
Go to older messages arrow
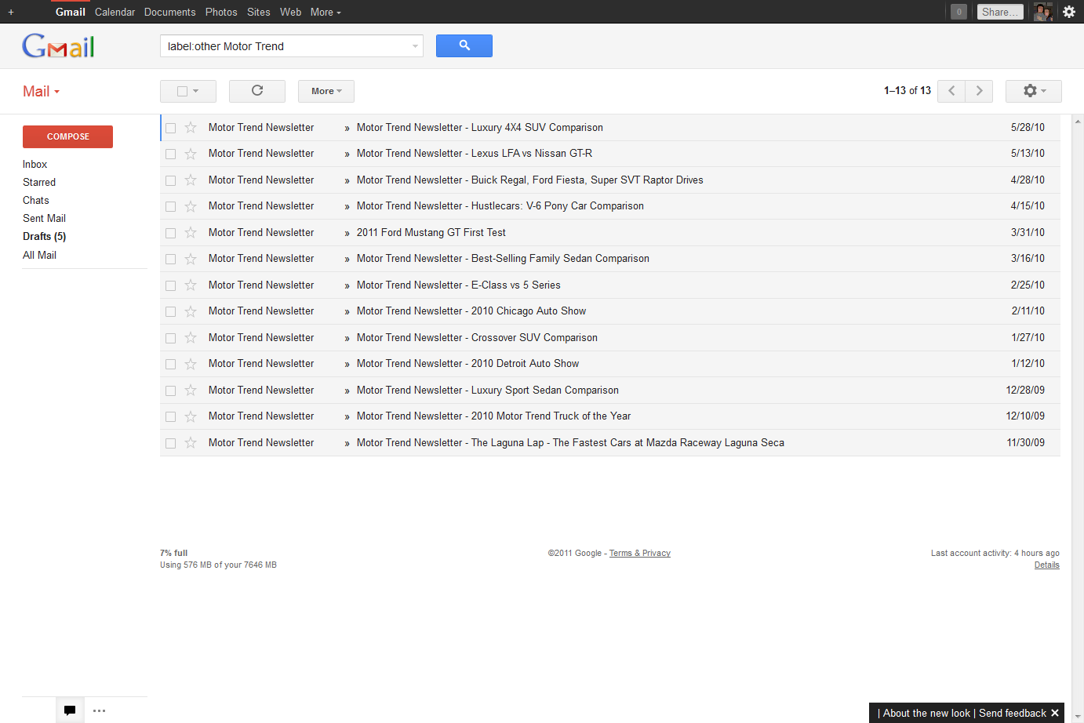979,91
